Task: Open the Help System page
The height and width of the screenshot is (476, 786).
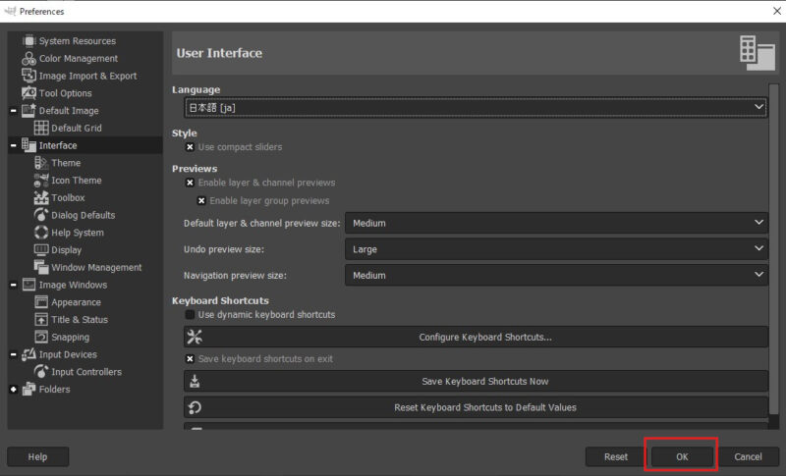Action: pyautogui.click(x=78, y=233)
